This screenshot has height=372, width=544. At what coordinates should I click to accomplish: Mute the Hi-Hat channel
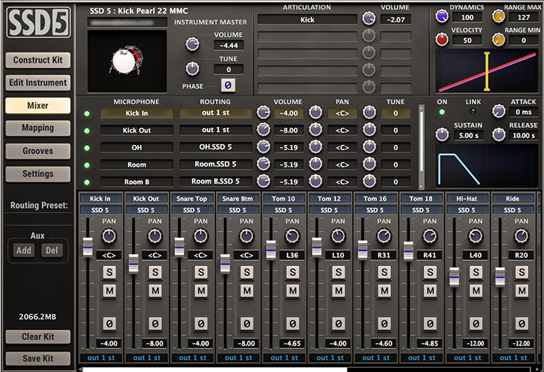point(475,290)
